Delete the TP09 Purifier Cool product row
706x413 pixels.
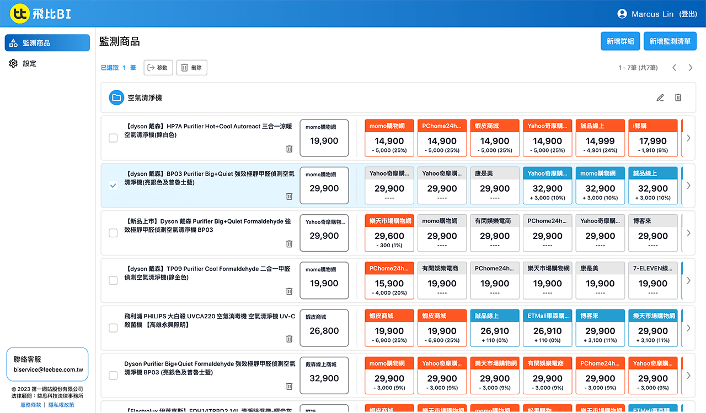289,291
